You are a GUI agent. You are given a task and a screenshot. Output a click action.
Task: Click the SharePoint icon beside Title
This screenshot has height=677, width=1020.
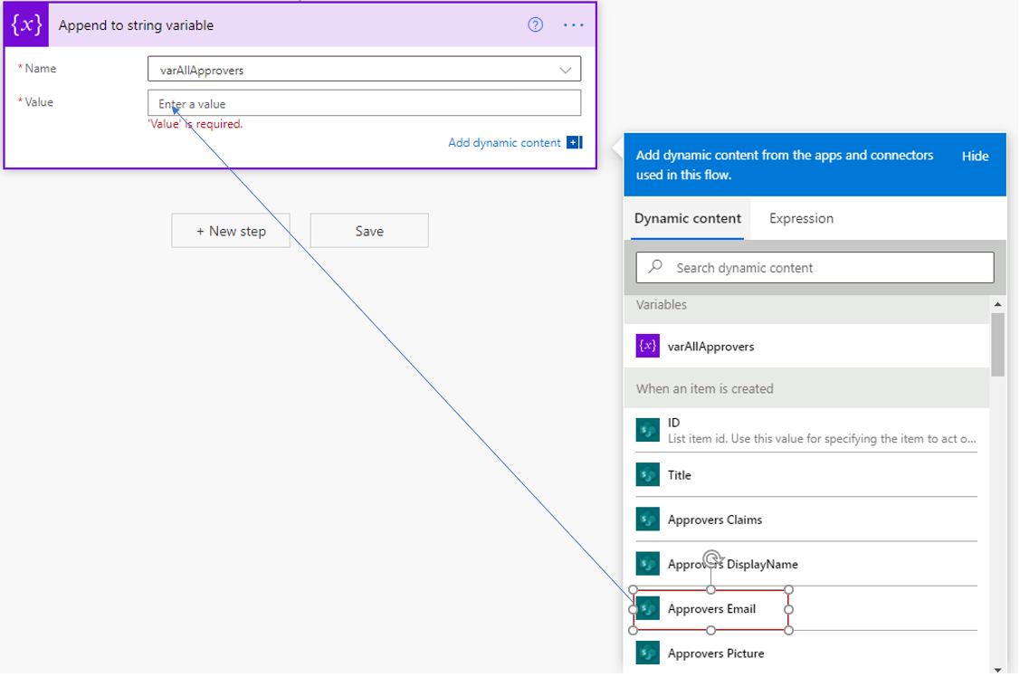[x=647, y=475]
